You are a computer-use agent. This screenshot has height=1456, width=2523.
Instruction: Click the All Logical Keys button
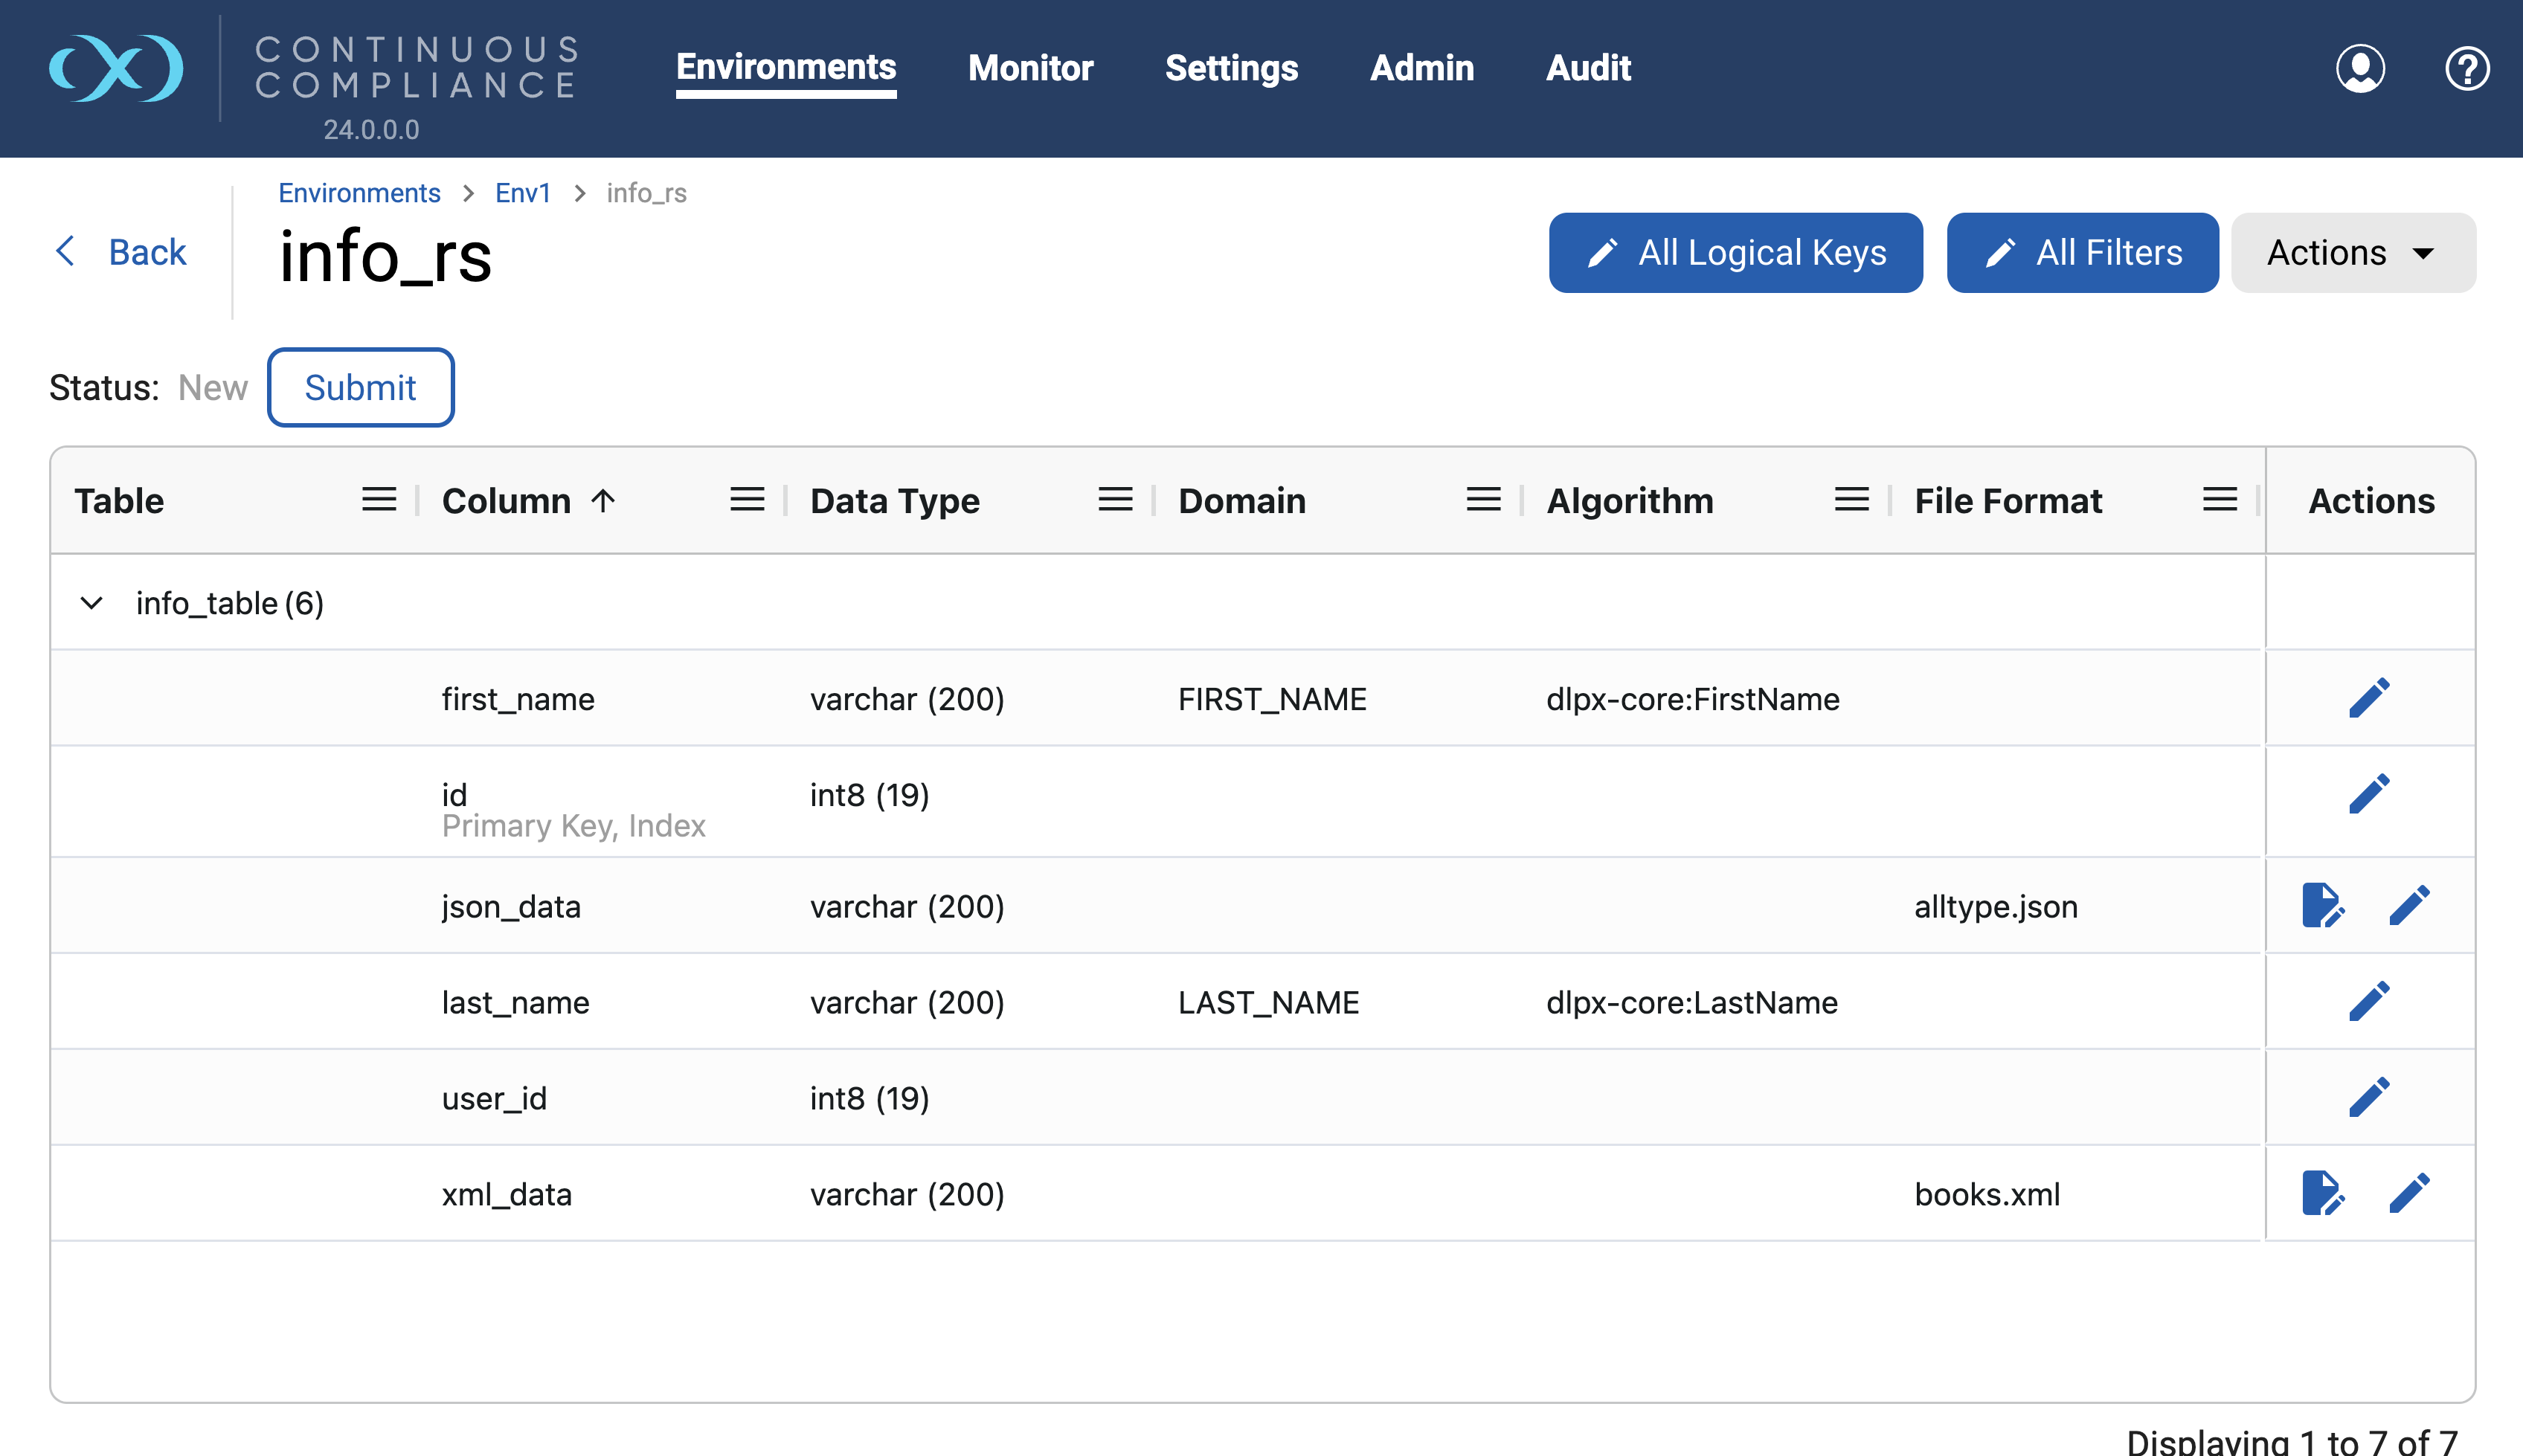1735,253
